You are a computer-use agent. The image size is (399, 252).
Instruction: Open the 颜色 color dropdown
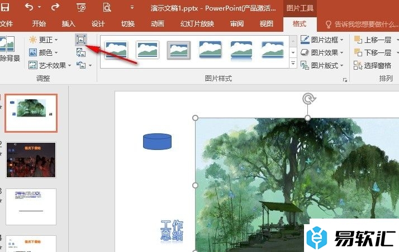43,52
